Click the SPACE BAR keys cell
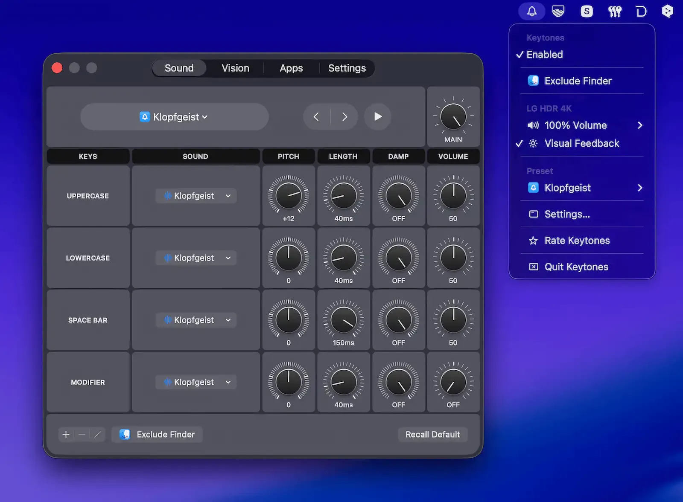The height and width of the screenshot is (502, 683). click(x=88, y=320)
